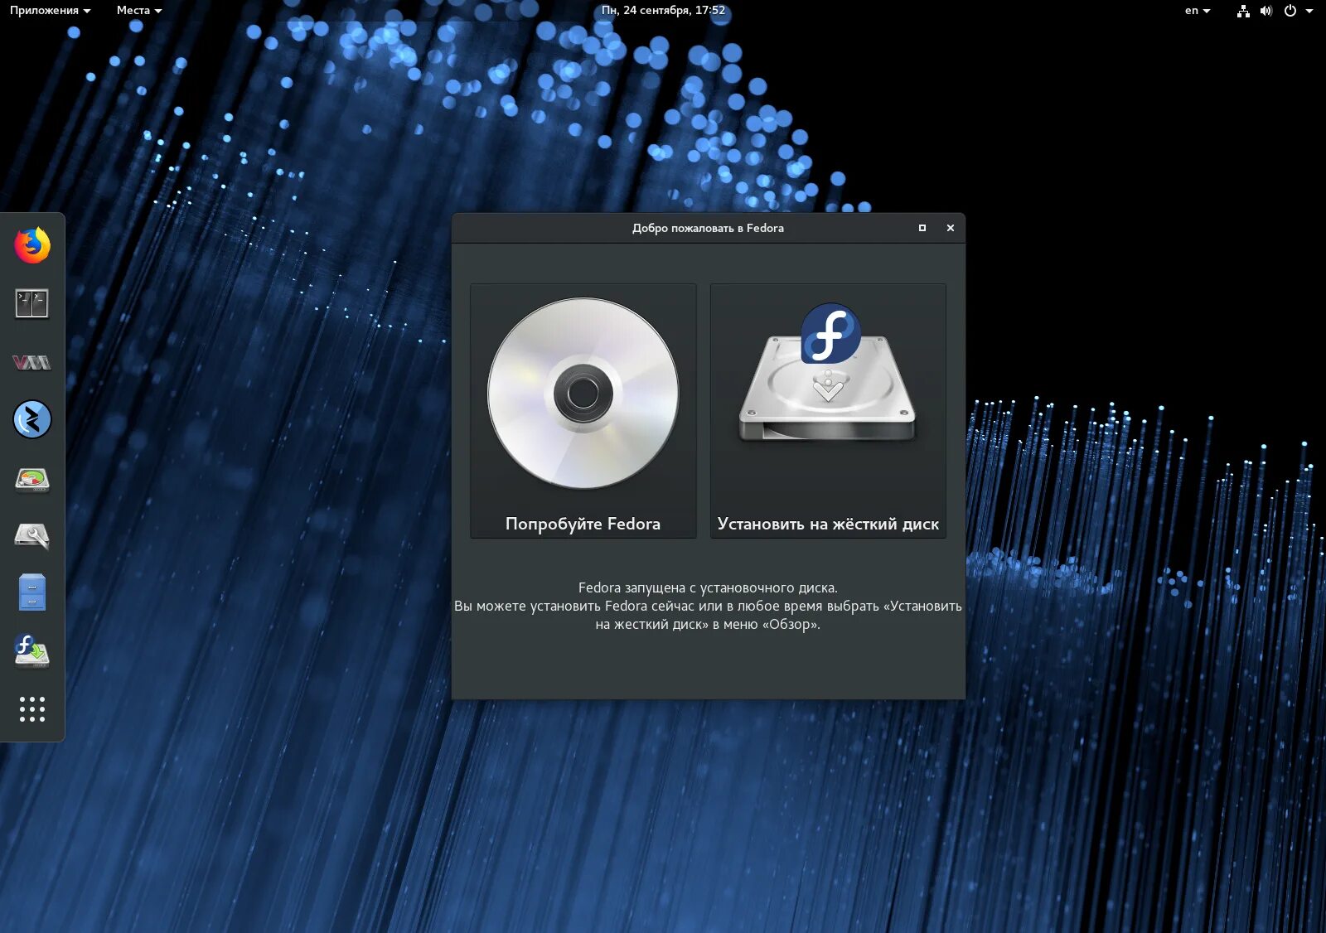Viewport: 1326px width, 933px height.
Task: Choose Установить на жёсткий диск
Action: (x=828, y=411)
